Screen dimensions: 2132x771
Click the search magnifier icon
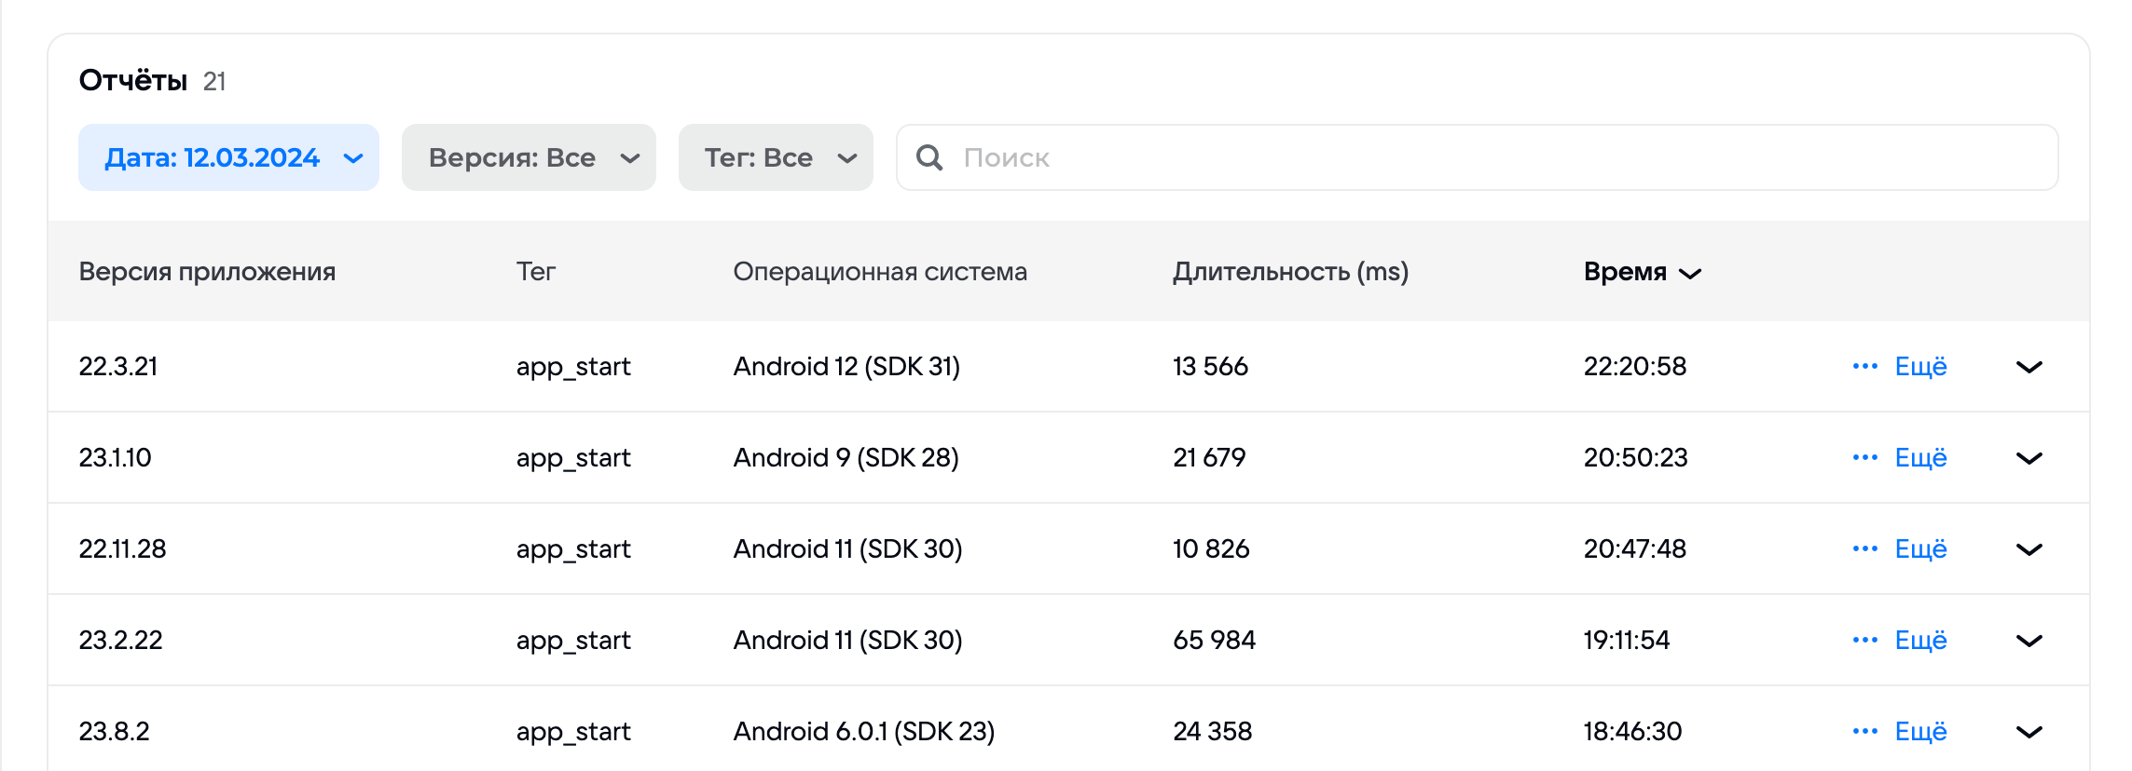(x=928, y=157)
